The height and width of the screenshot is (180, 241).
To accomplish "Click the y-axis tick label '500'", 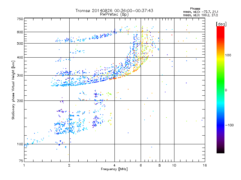I will [20, 43].
